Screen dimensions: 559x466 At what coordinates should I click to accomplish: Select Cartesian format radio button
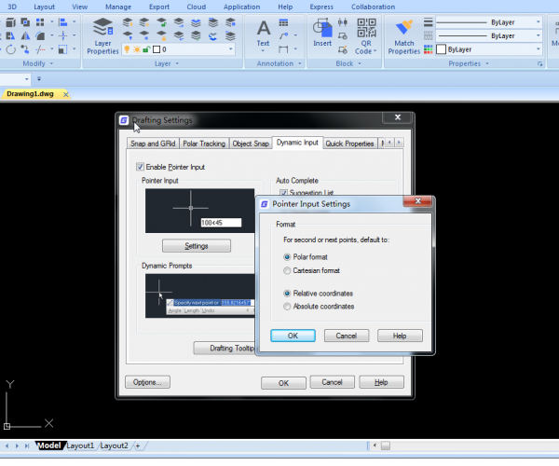(287, 270)
